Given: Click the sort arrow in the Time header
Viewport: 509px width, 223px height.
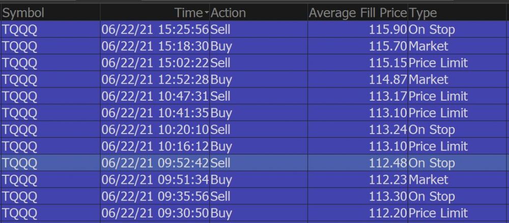Looking at the screenshot, I should (x=207, y=13).
